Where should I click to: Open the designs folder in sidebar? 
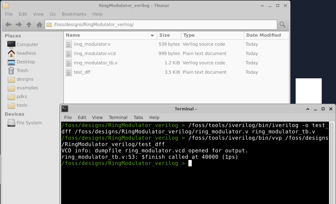click(25, 79)
